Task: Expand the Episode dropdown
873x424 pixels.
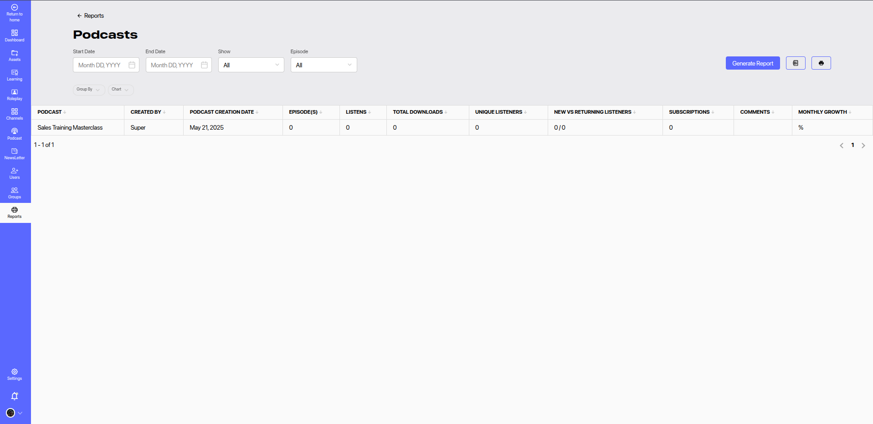Action: [324, 65]
